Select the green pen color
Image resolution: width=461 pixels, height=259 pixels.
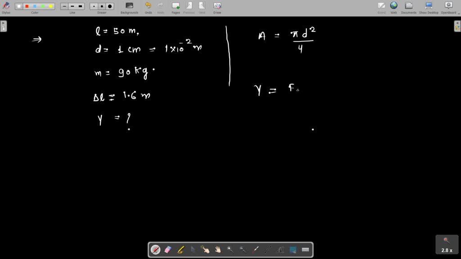[x=43, y=6]
